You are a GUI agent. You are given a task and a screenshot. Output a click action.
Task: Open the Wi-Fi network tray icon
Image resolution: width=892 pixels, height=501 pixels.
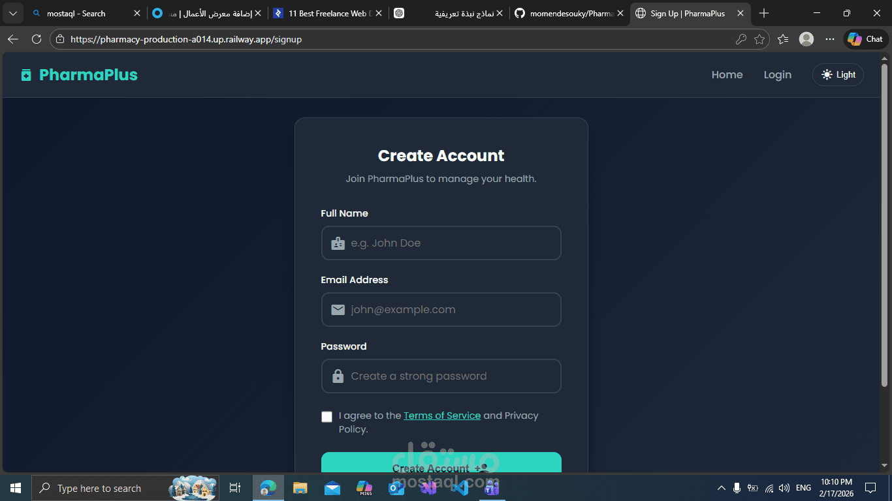point(769,488)
